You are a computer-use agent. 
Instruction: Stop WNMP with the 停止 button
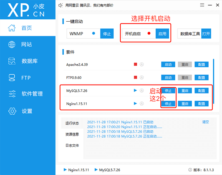click(x=107, y=34)
